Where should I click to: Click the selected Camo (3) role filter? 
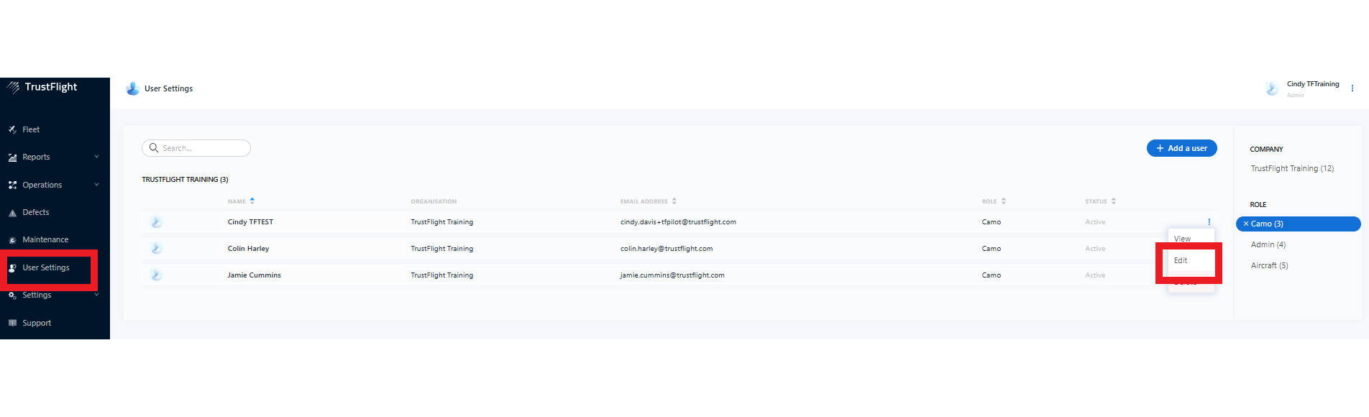[1299, 224]
